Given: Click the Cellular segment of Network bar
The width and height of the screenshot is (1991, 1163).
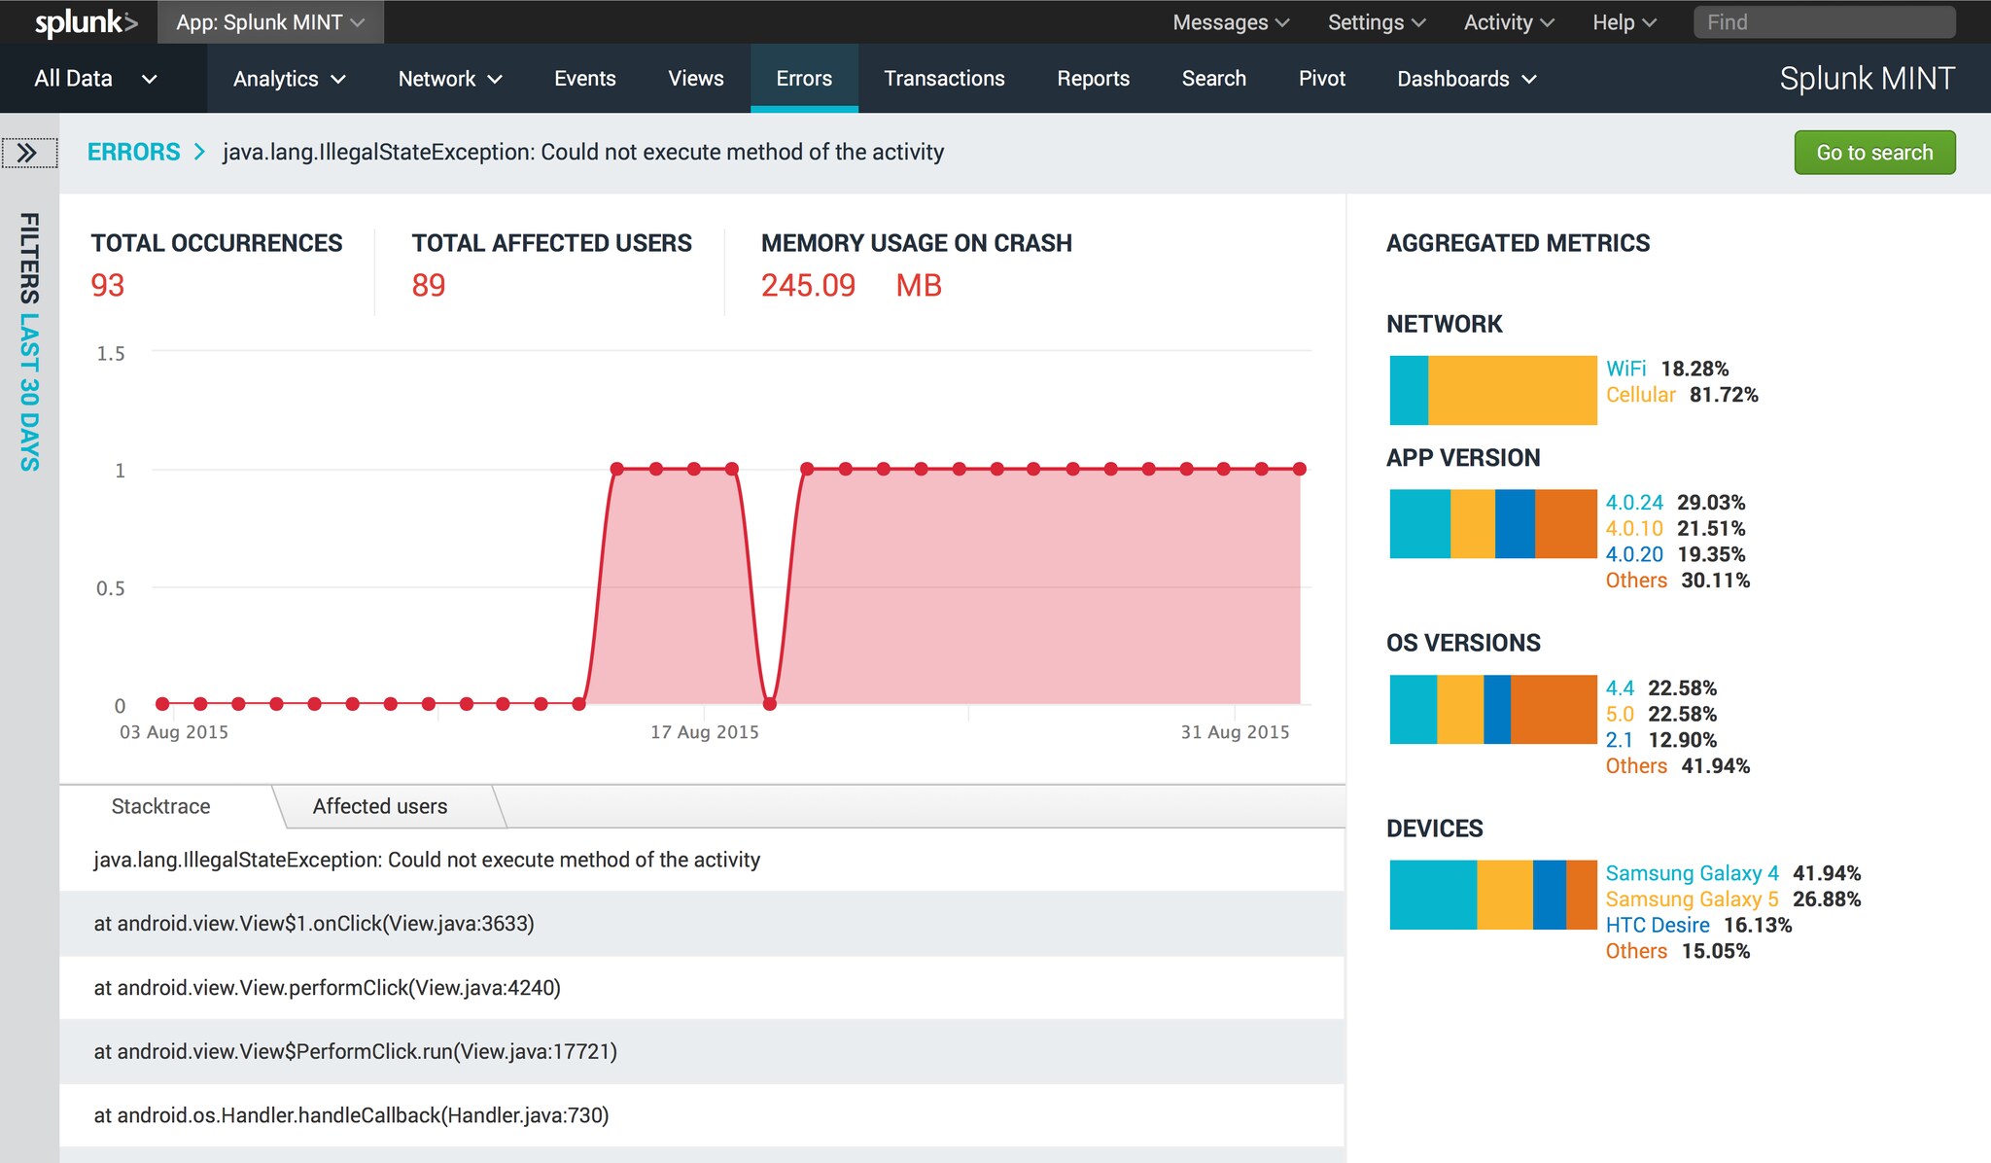Looking at the screenshot, I should pos(1513,390).
